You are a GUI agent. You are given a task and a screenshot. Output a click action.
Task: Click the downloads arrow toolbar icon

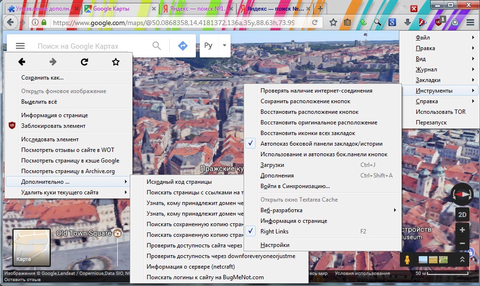point(408,22)
